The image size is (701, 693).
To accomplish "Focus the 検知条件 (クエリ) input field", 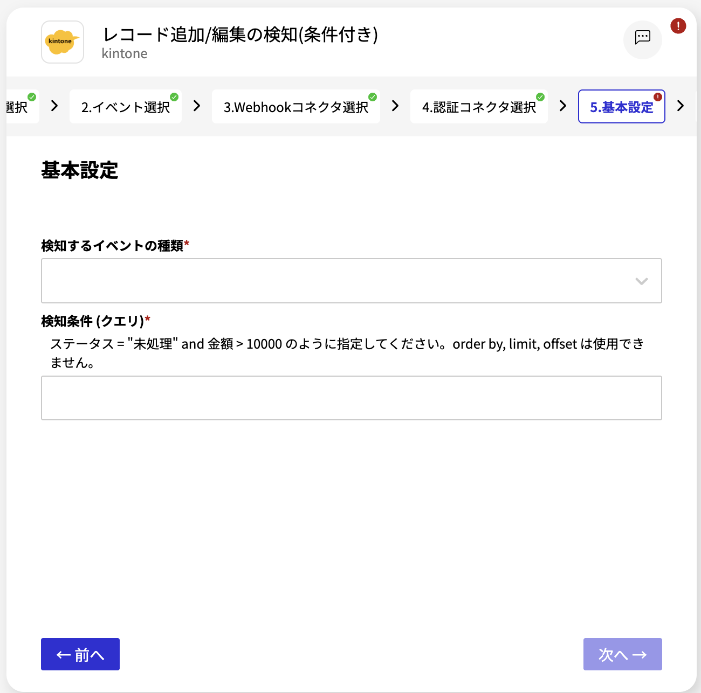I will pyautogui.click(x=352, y=398).
